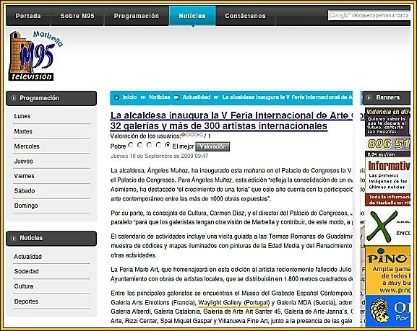Click the breadcrumb arrow icon before Inicio
Viewport: 417px width, 331px height.
[116, 97]
